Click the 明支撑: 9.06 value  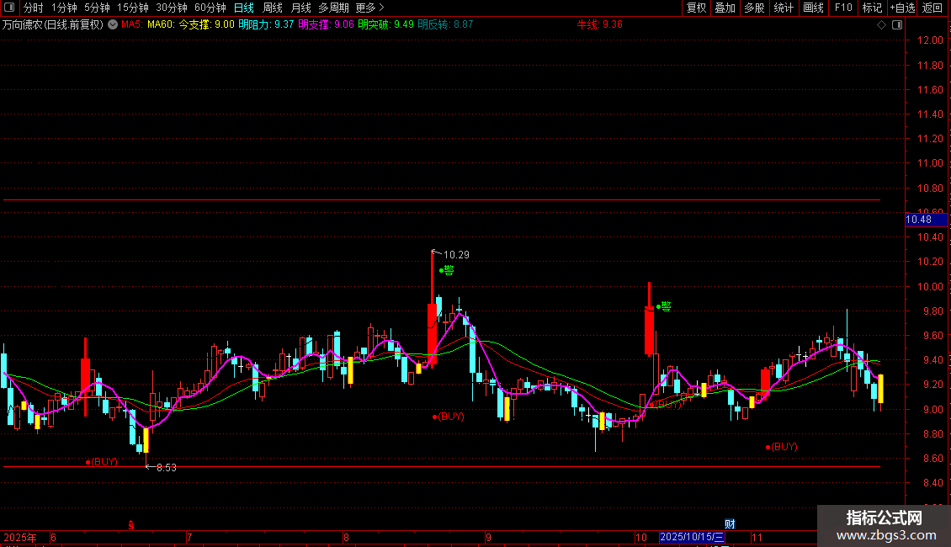326,25
